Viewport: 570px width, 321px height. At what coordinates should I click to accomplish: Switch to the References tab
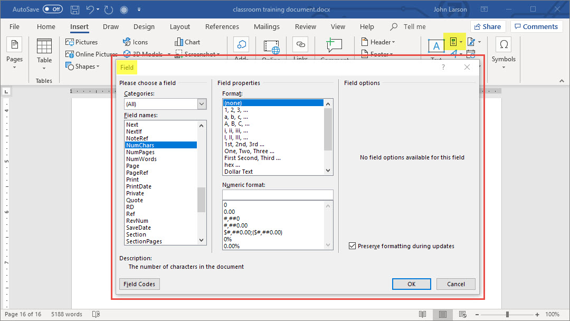coord(222,27)
